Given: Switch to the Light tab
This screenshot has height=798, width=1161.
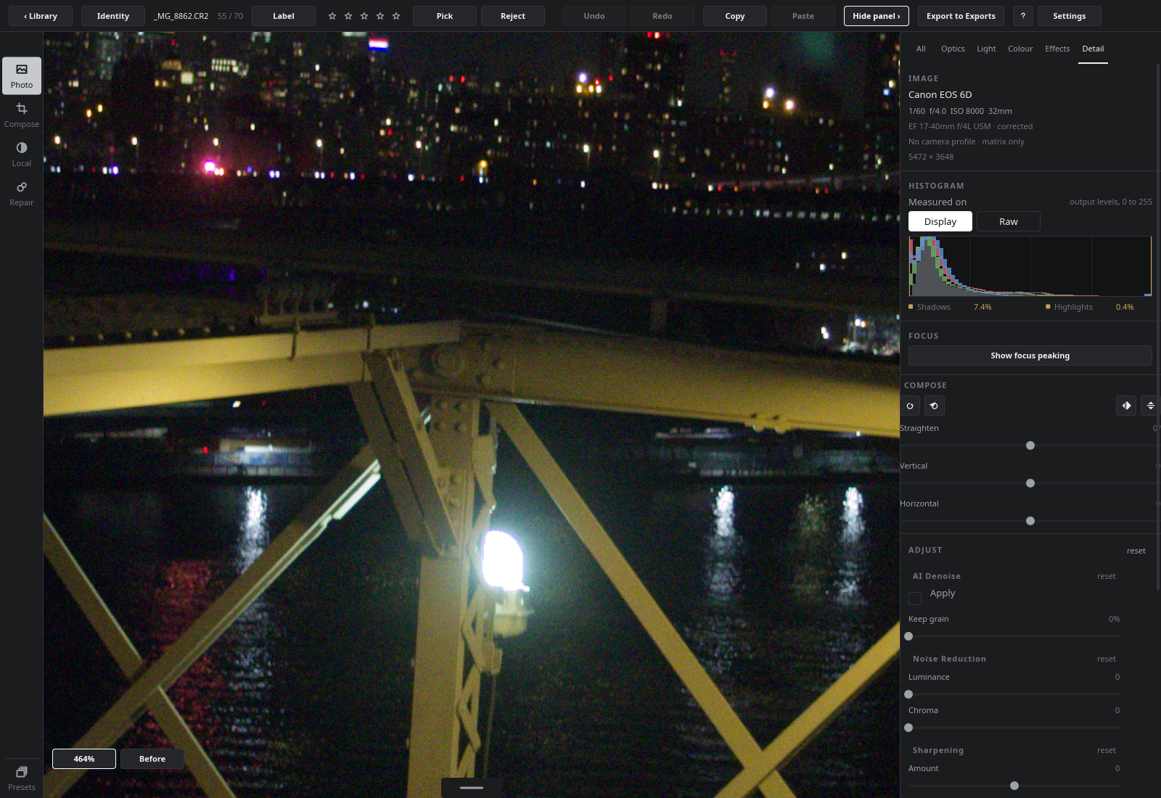Looking at the screenshot, I should pos(986,49).
